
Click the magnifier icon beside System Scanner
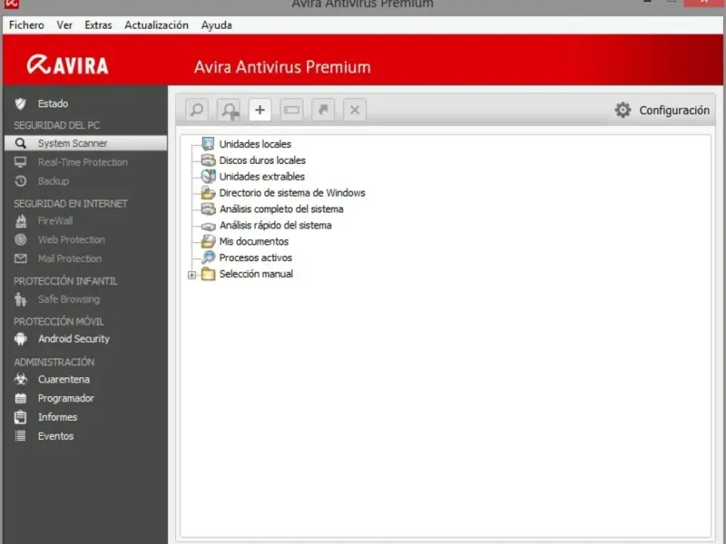click(20, 143)
